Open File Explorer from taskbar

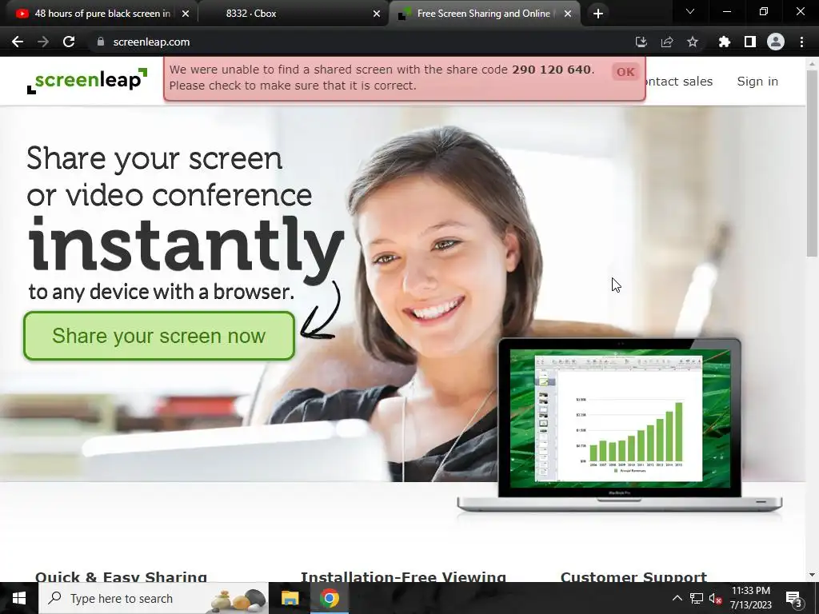click(x=290, y=598)
